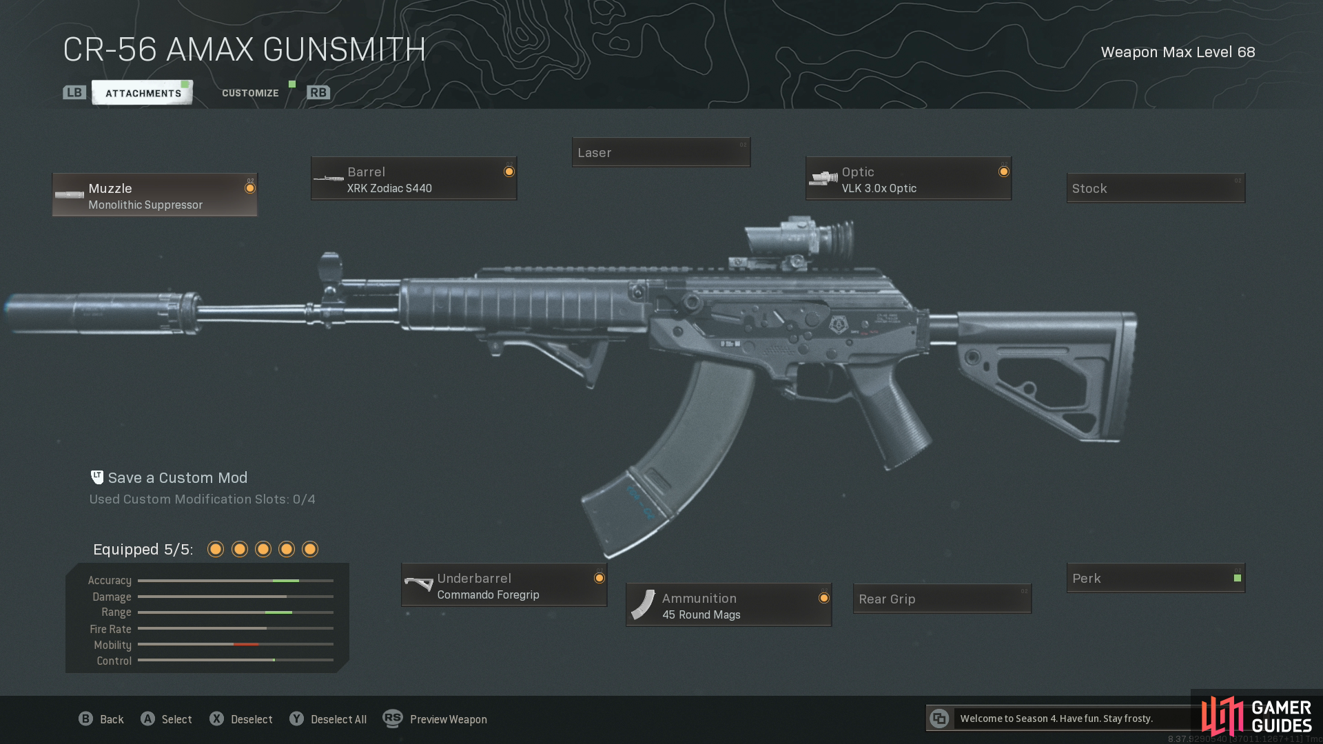Image resolution: width=1323 pixels, height=744 pixels.
Task: Click the 45 Round Mags magazine icon
Action: [x=644, y=605]
